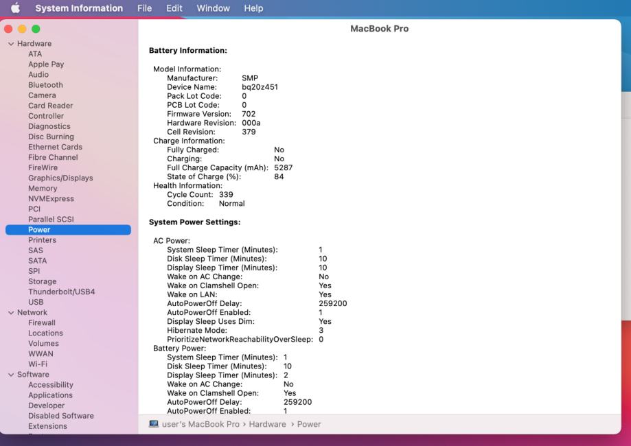This screenshot has height=446, width=631.
Task: Open the File menu
Action: [144, 8]
